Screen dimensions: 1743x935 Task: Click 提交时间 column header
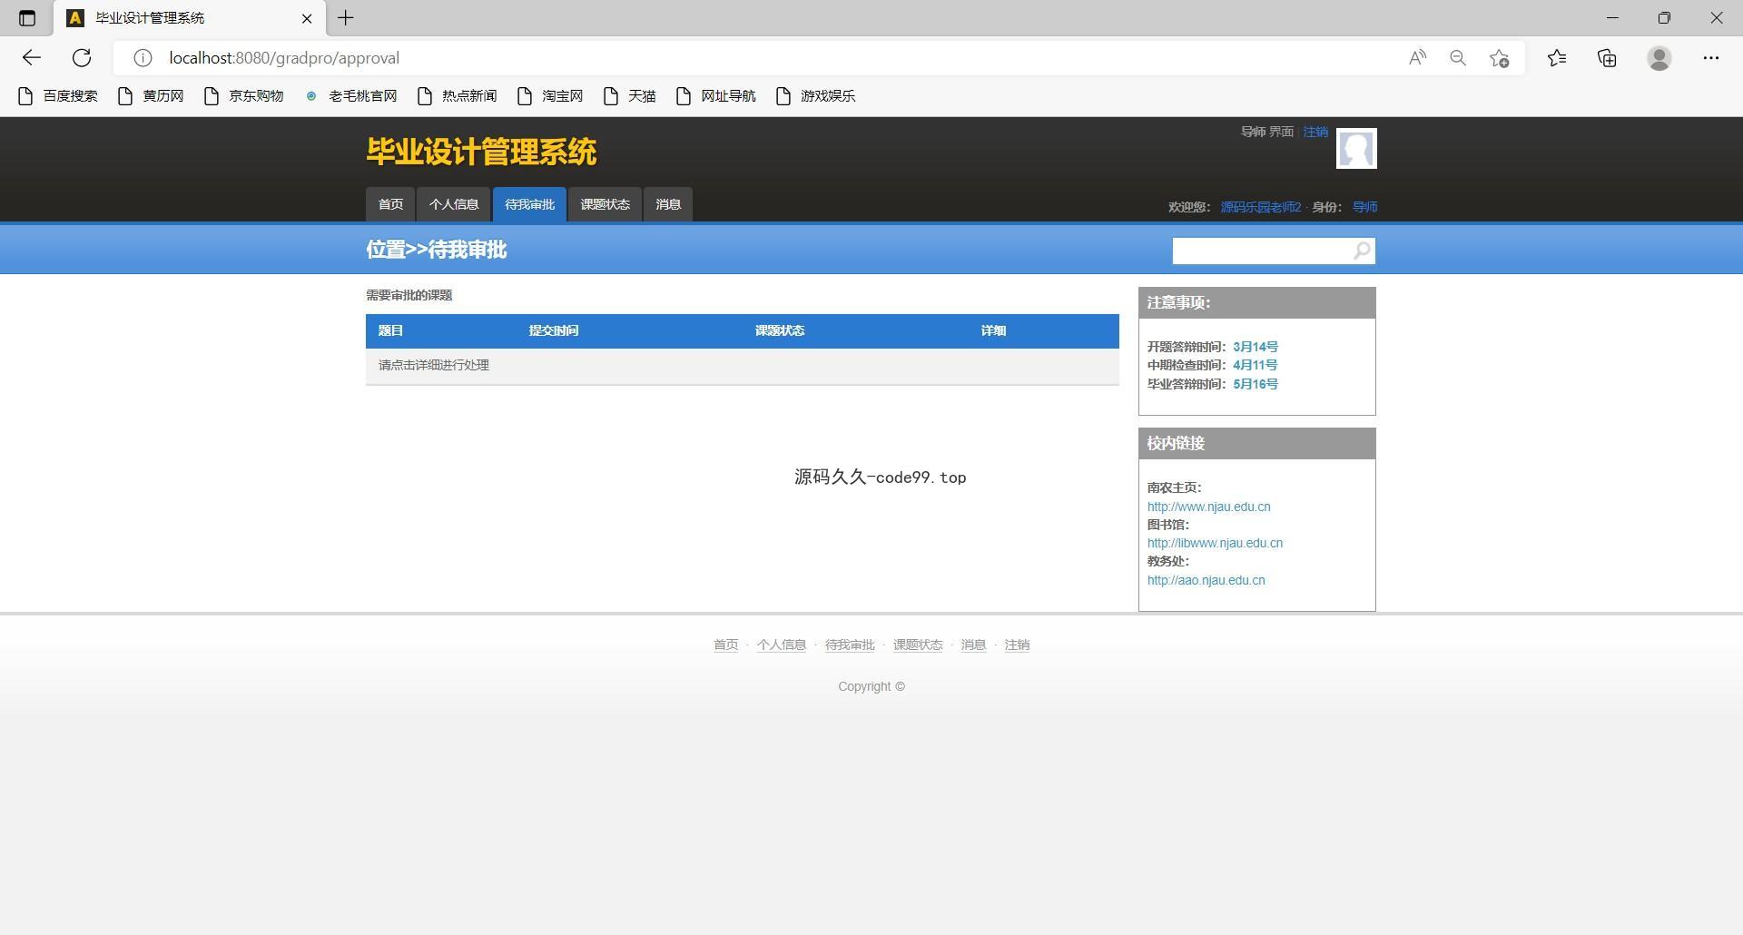(x=554, y=330)
